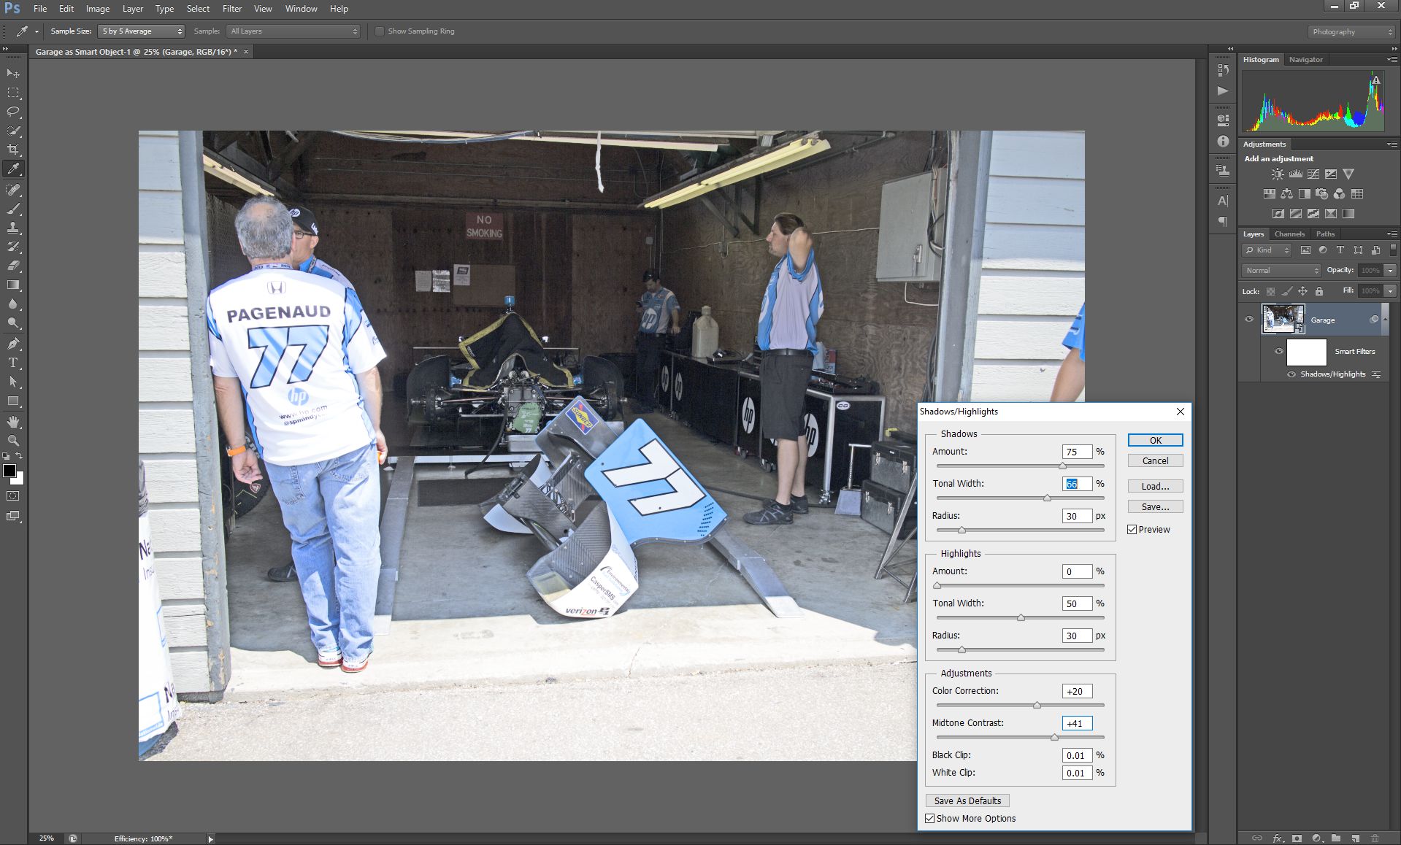
Task: Select the Gradient tool
Action: click(x=13, y=285)
